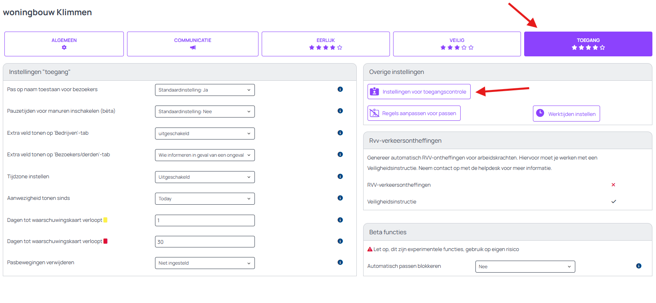Expand the Pauzetijden voor manuren dropdown
Viewport: 656px width, 303px height.
coord(205,112)
